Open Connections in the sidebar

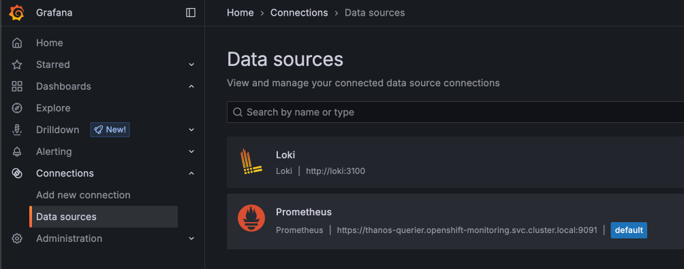(x=65, y=173)
